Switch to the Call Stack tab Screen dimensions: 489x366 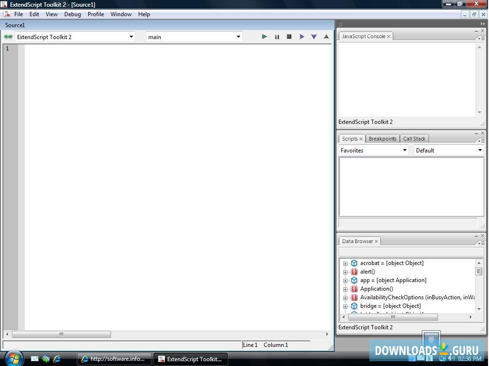click(x=414, y=139)
